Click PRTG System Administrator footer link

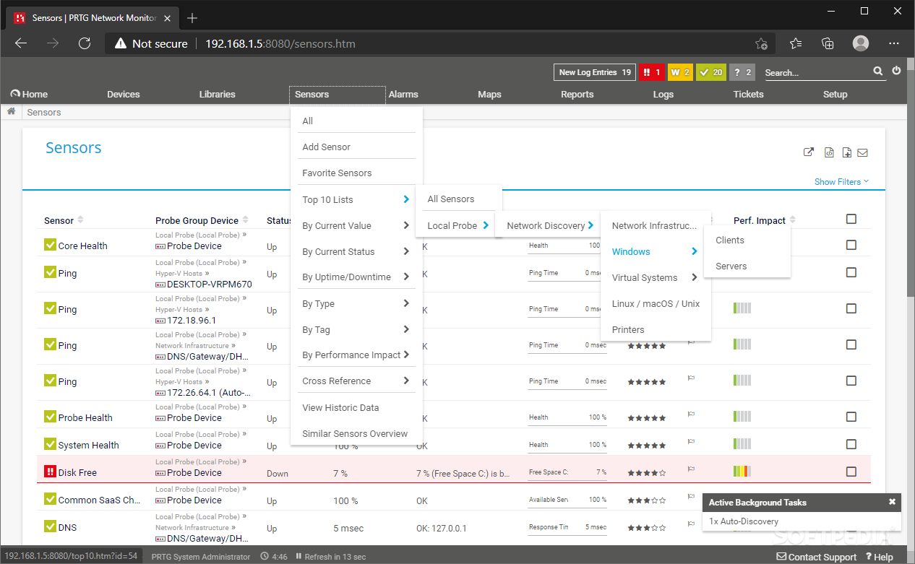201,557
